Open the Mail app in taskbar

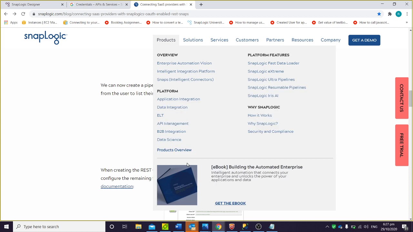click(x=152, y=227)
